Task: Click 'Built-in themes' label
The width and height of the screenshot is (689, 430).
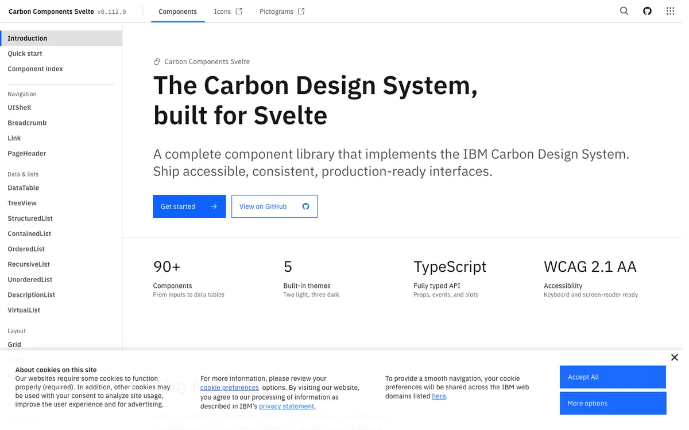Action: [307, 286]
